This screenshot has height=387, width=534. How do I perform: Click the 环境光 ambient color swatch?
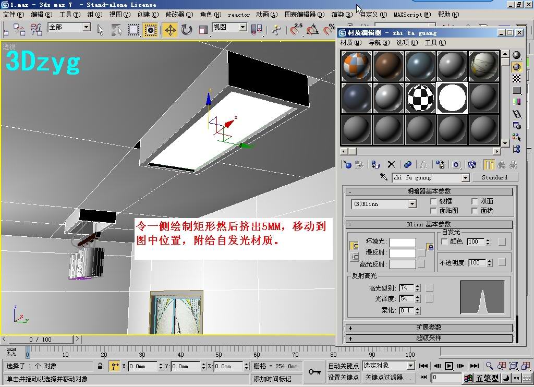click(x=403, y=242)
